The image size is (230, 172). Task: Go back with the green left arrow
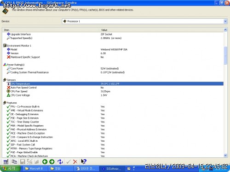45,161
